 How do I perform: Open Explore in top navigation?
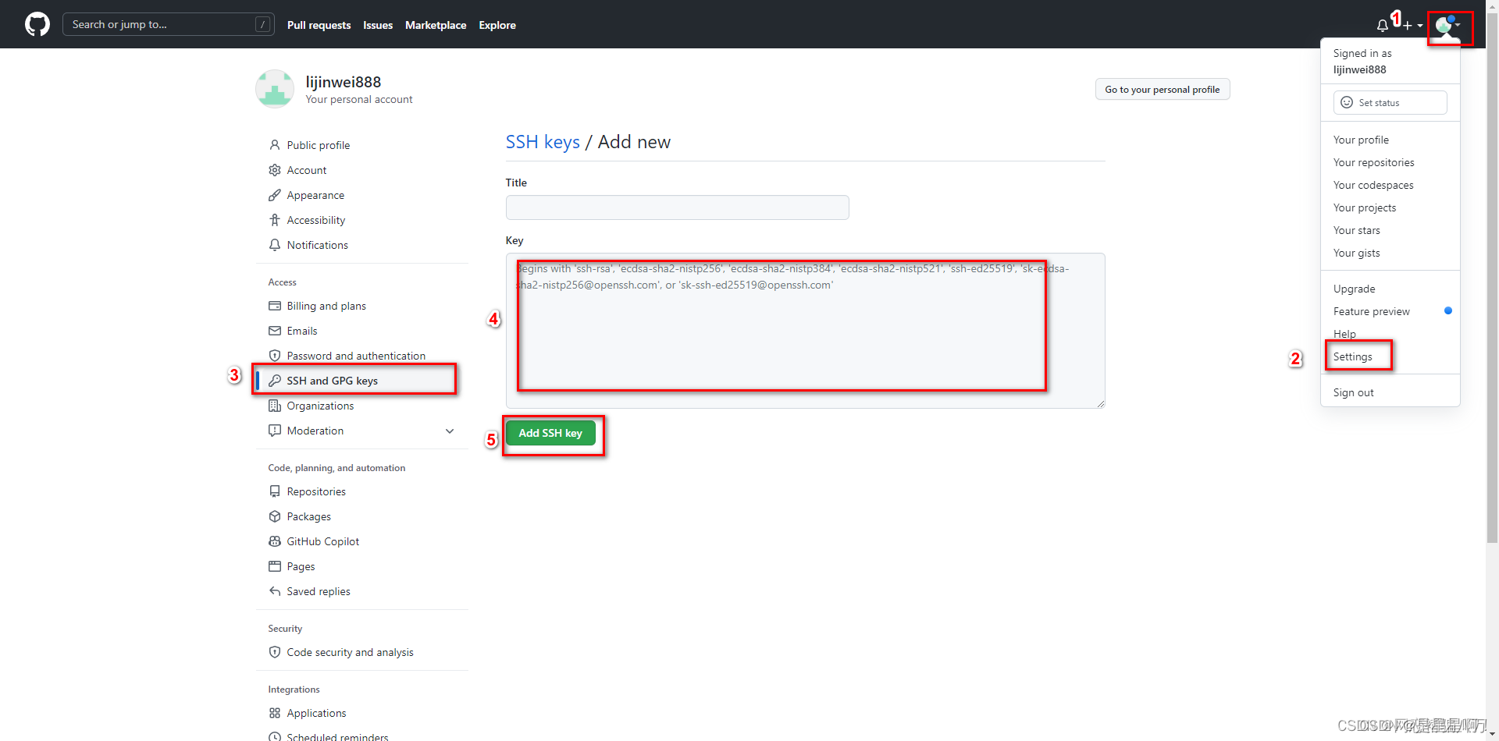(x=497, y=25)
